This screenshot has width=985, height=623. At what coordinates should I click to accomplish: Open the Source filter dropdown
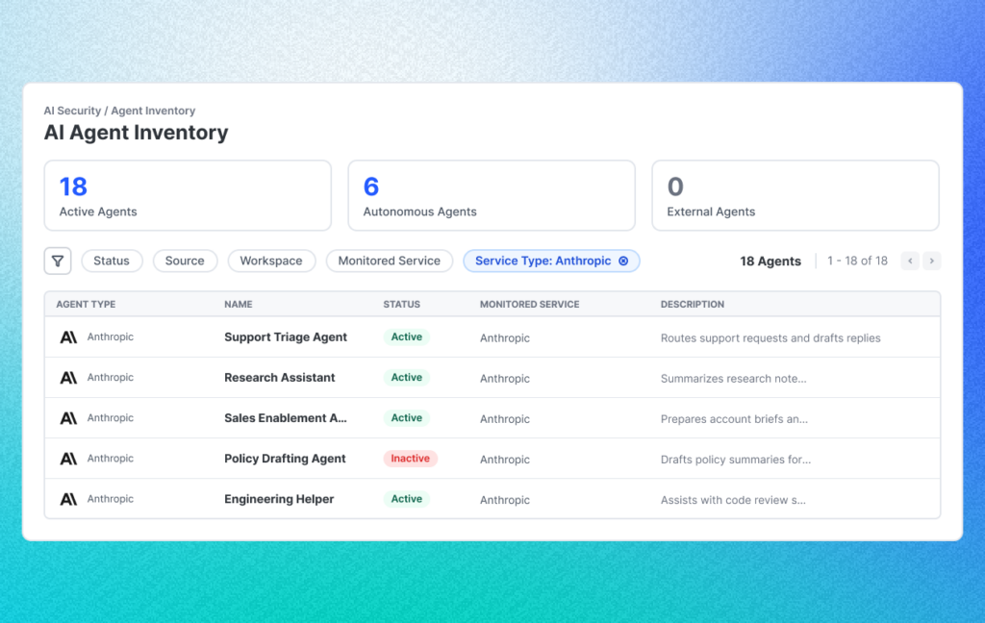pos(185,261)
